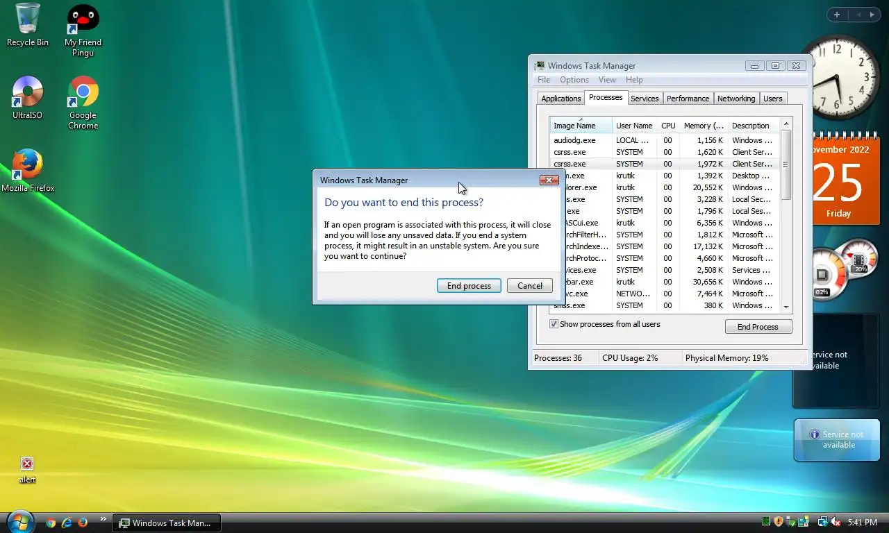Switch to the Applications tab

[561, 99]
